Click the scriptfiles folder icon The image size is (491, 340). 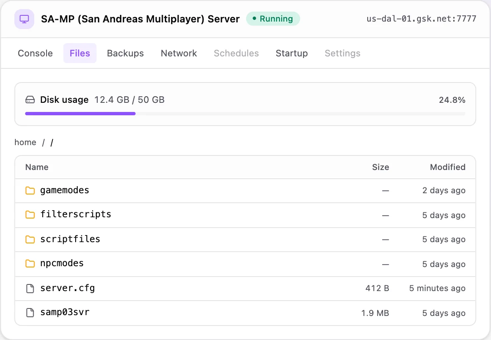[x=30, y=239]
